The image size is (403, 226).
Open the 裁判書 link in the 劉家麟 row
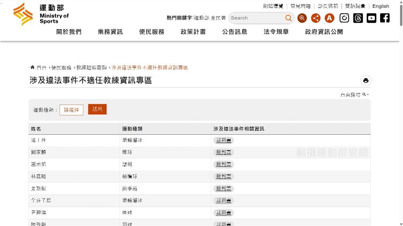click(x=224, y=152)
